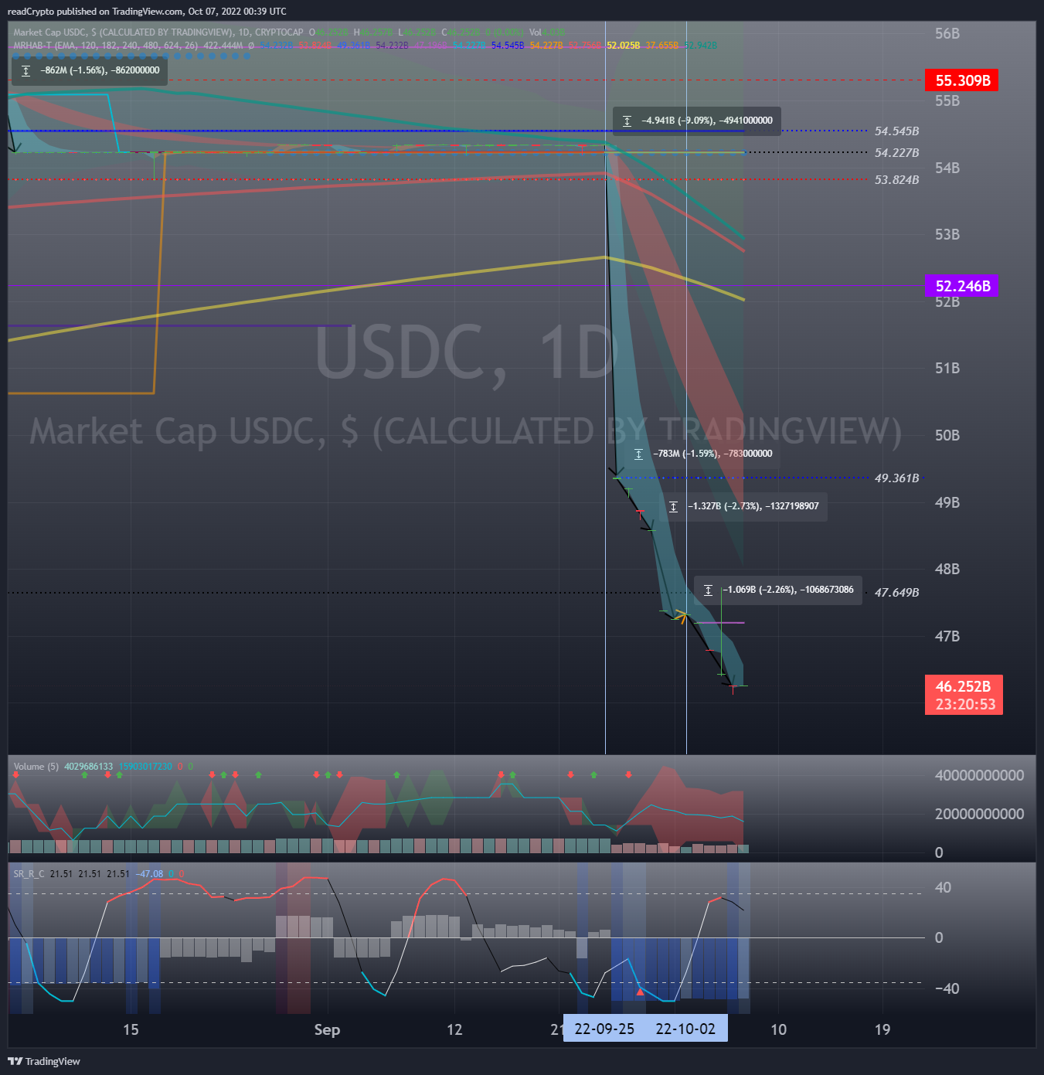Click the 19 label on time axis

[882, 1029]
